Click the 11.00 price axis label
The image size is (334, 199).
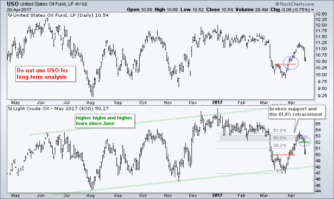(321, 49)
